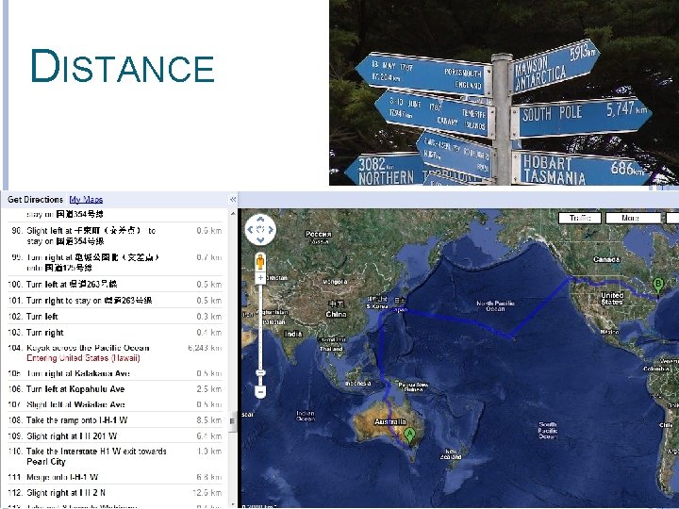This screenshot has height=509, width=679.
Task: Click green marker B in United States
Action: click(x=658, y=287)
